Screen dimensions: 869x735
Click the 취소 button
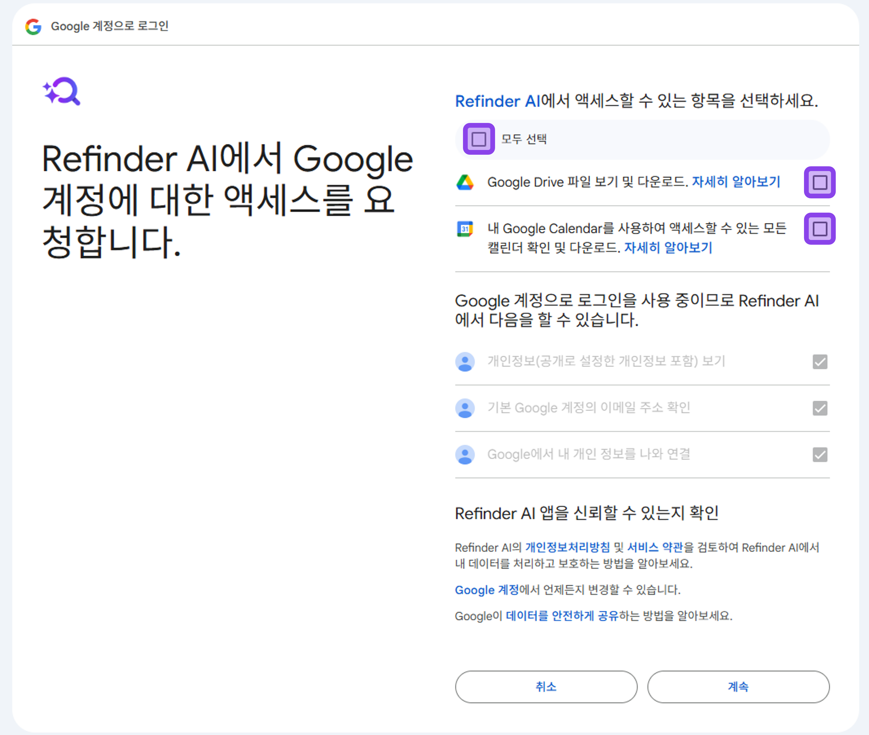tap(546, 687)
